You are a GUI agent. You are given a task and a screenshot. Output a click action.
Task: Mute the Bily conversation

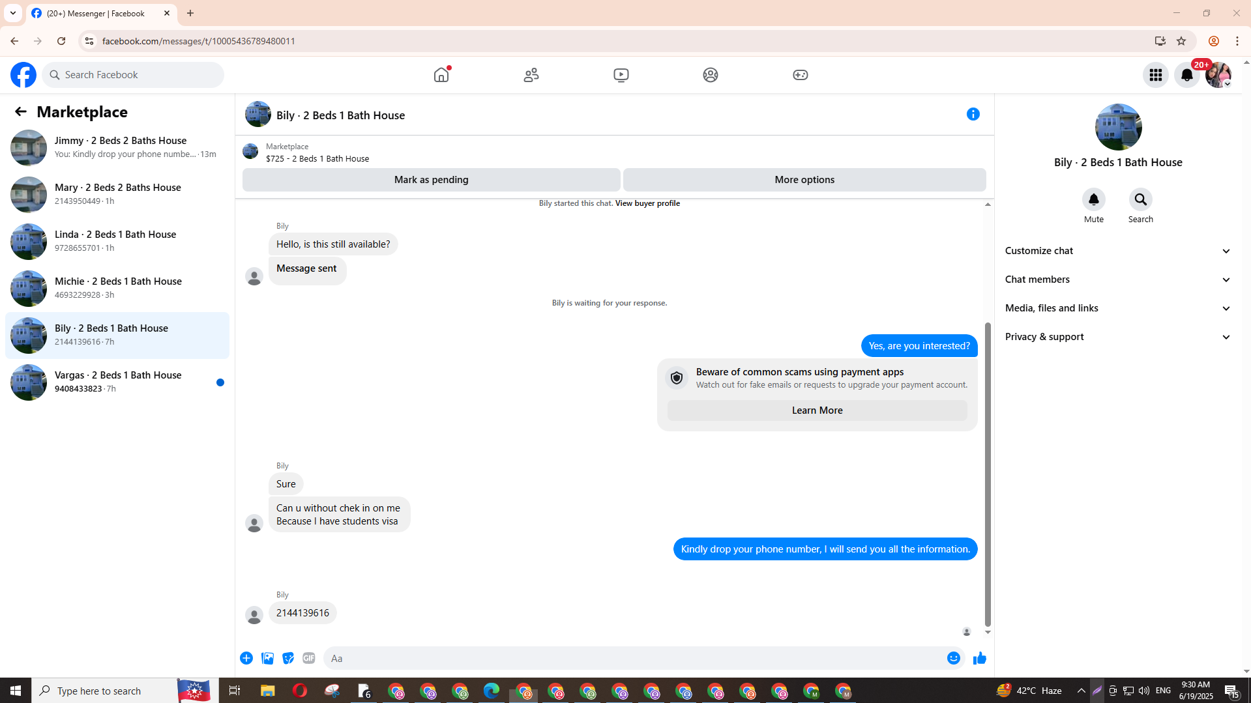pyautogui.click(x=1094, y=199)
